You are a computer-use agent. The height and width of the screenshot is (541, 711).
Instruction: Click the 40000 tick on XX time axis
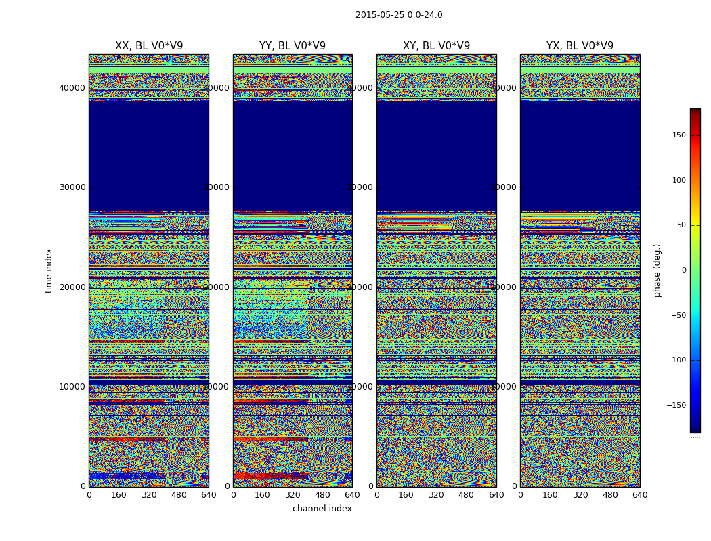pyautogui.click(x=72, y=88)
